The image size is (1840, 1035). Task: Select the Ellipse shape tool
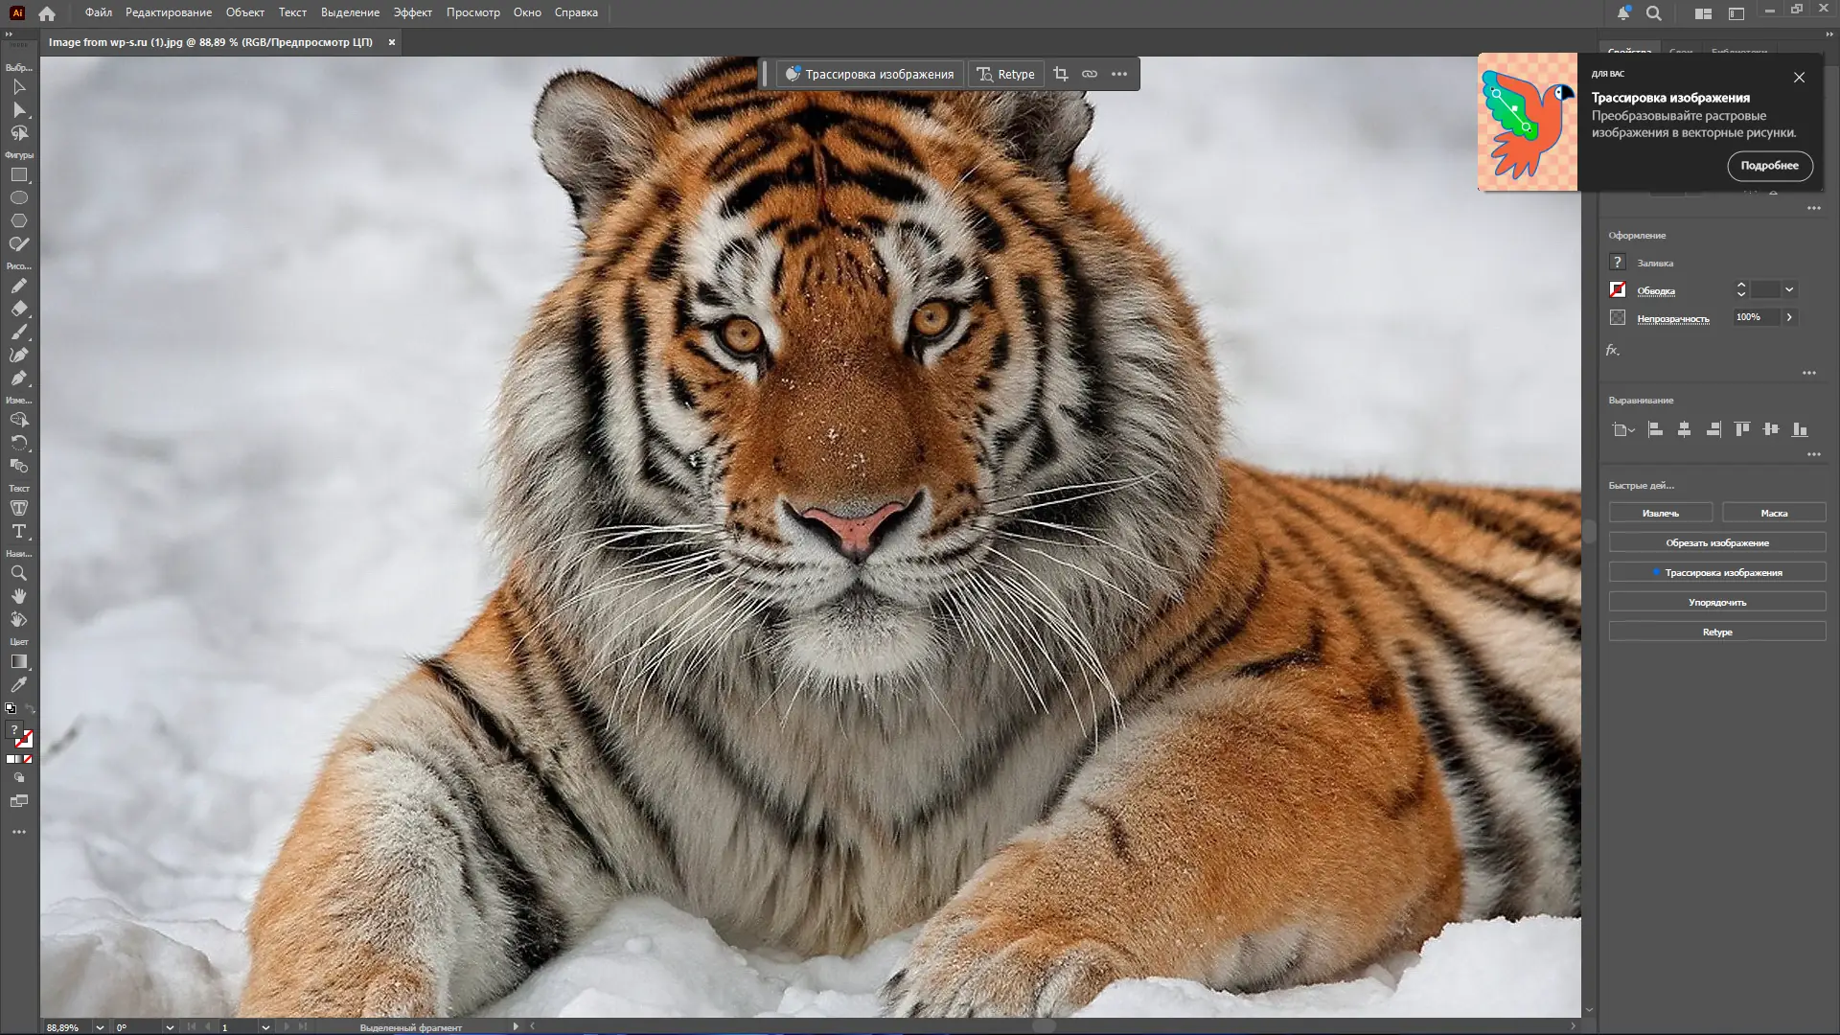pos(19,197)
